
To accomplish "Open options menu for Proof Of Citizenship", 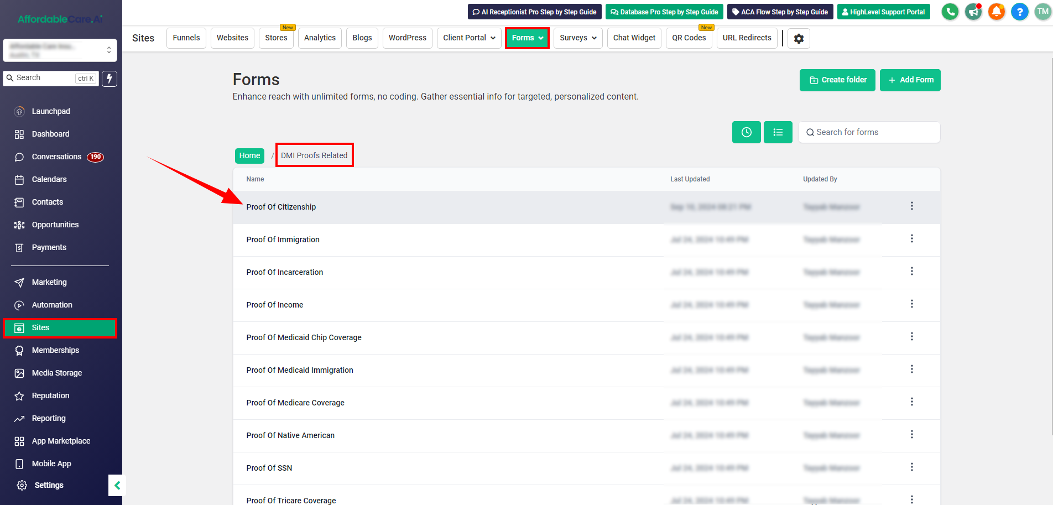I will pos(911,206).
